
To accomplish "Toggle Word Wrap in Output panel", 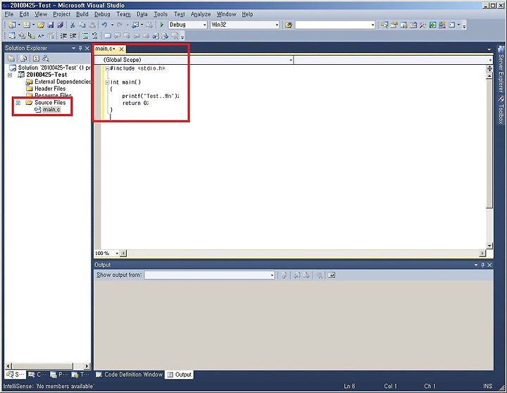I will tap(332, 275).
